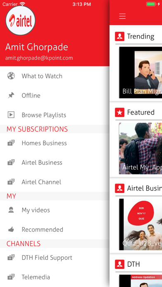
Task: Click the Wi-Fi indicator in status bar
Action: tap(23, 4)
